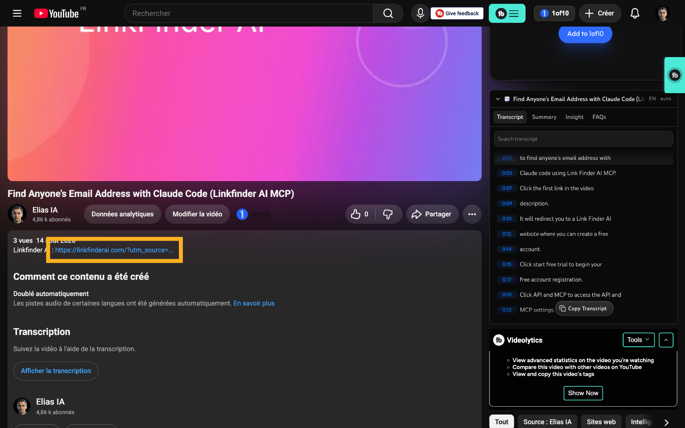The height and width of the screenshot is (428, 685).
Task: Collapse the Videolytics panel arrow
Action: 666,340
